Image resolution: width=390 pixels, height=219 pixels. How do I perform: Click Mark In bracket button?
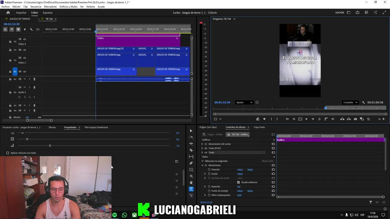271,119
